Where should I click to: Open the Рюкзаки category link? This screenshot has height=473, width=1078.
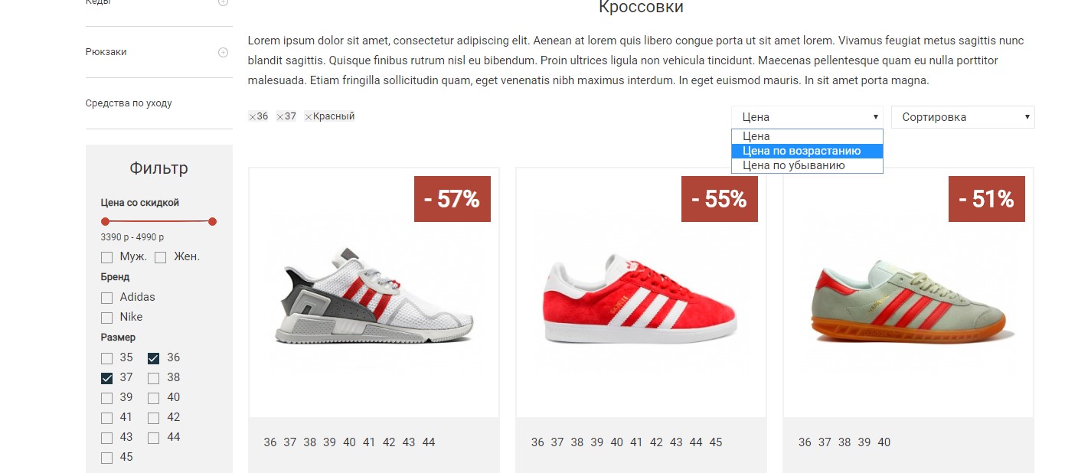tap(106, 52)
